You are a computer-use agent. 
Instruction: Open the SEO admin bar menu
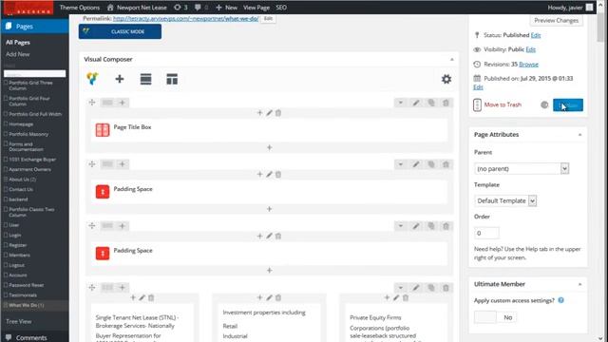click(x=281, y=8)
